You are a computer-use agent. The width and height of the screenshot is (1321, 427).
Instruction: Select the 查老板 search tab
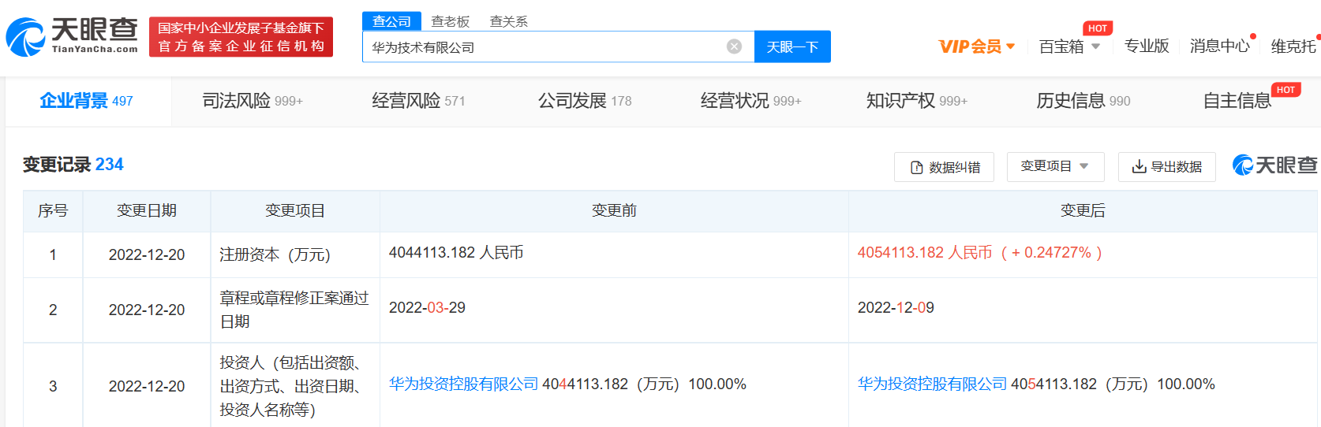point(451,21)
